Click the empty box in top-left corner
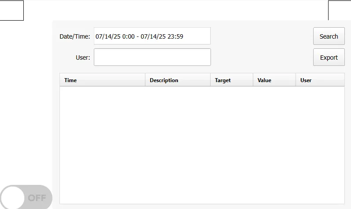 (x=11, y=11)
